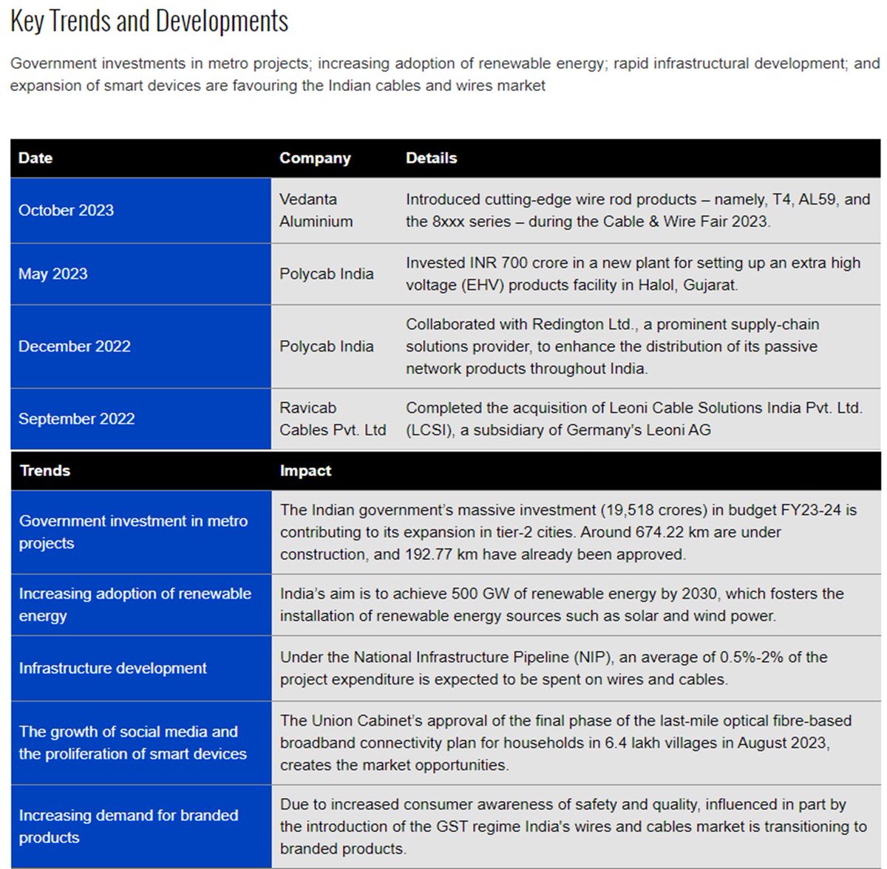
Task: Click the impact text mentioning 500 GW by 2030
Action: pos(562,605)
